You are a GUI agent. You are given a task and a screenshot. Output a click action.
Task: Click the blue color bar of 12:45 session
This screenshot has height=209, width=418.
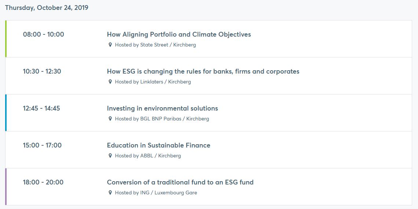tap(6, 113)
